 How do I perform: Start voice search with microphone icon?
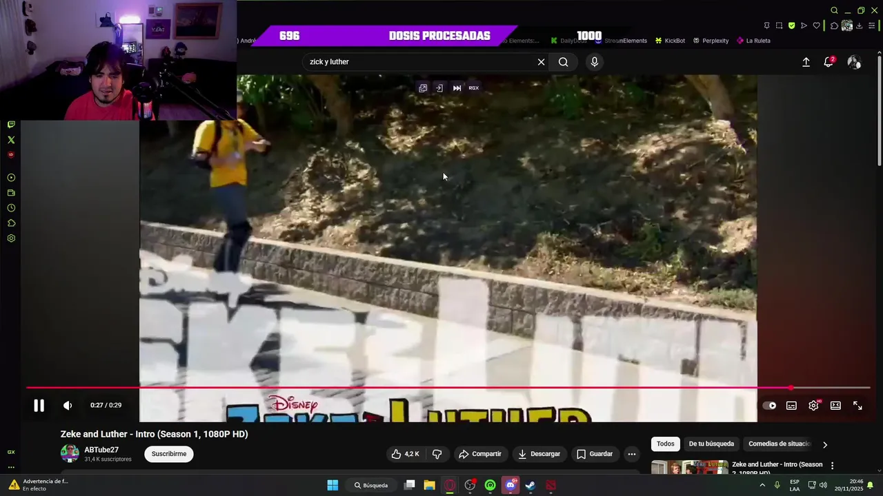(595, 62)
